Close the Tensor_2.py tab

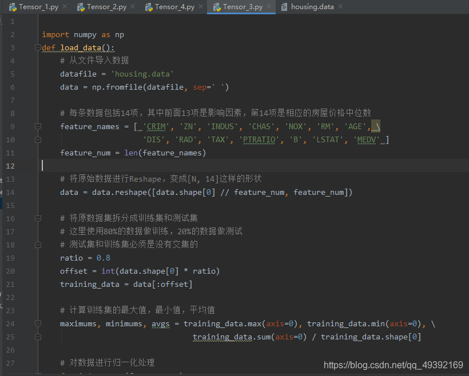coord(133,7)
